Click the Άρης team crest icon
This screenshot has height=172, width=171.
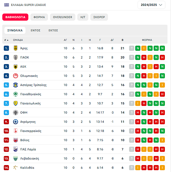tap(15, 48)
